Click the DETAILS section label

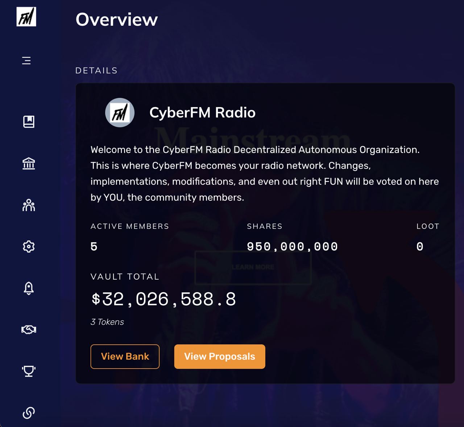point(96,70)
